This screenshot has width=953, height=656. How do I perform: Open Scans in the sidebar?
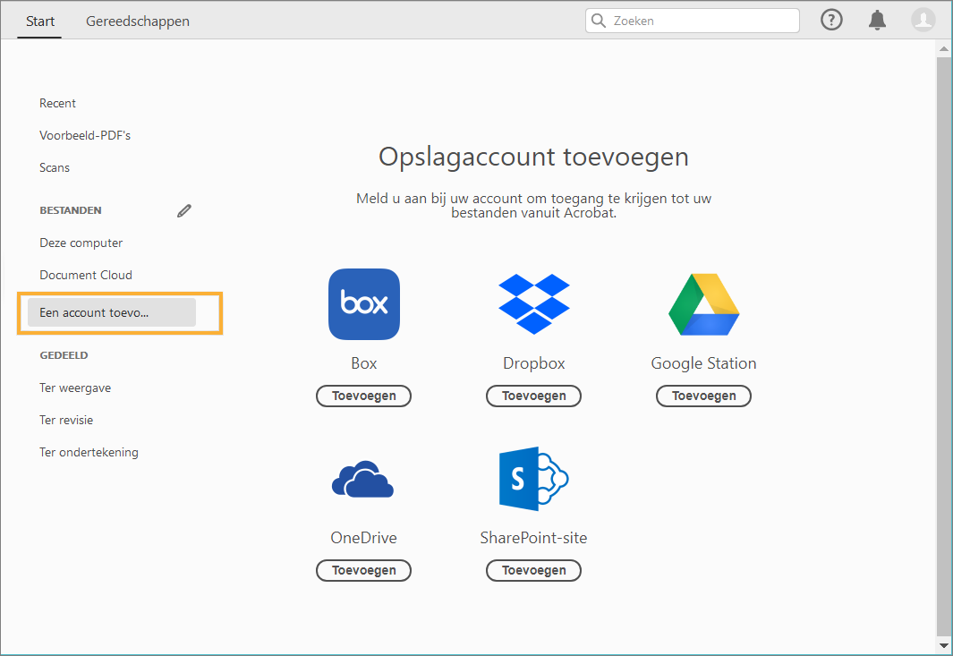(x=55, y=167)
